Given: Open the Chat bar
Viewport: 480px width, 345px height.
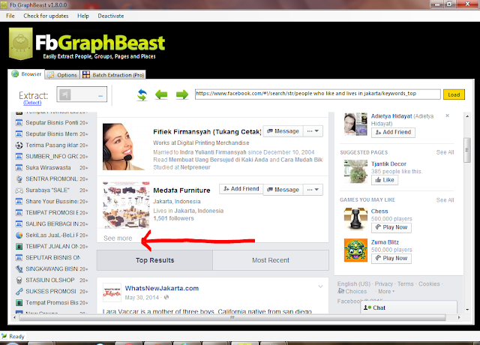Looking at the screenshot, I should [409, 307].
